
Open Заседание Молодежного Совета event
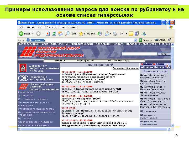tap(91, 89)
